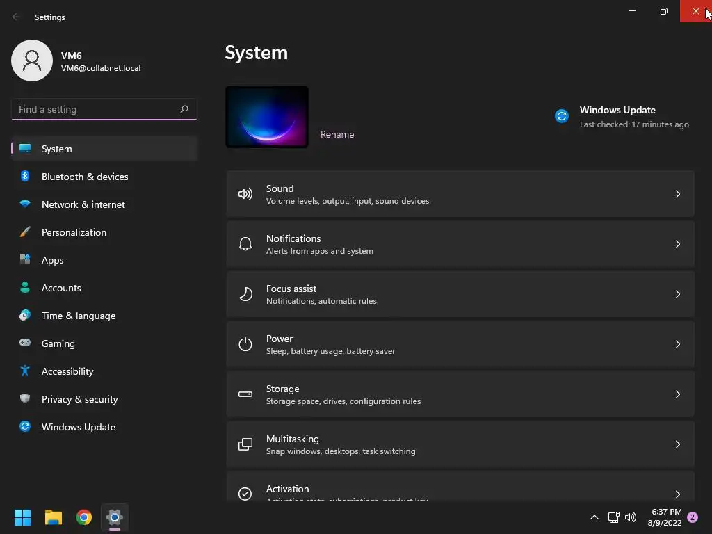Click the Rename link
The width and height of the screenshot is (712, 534).
[337, 134]
